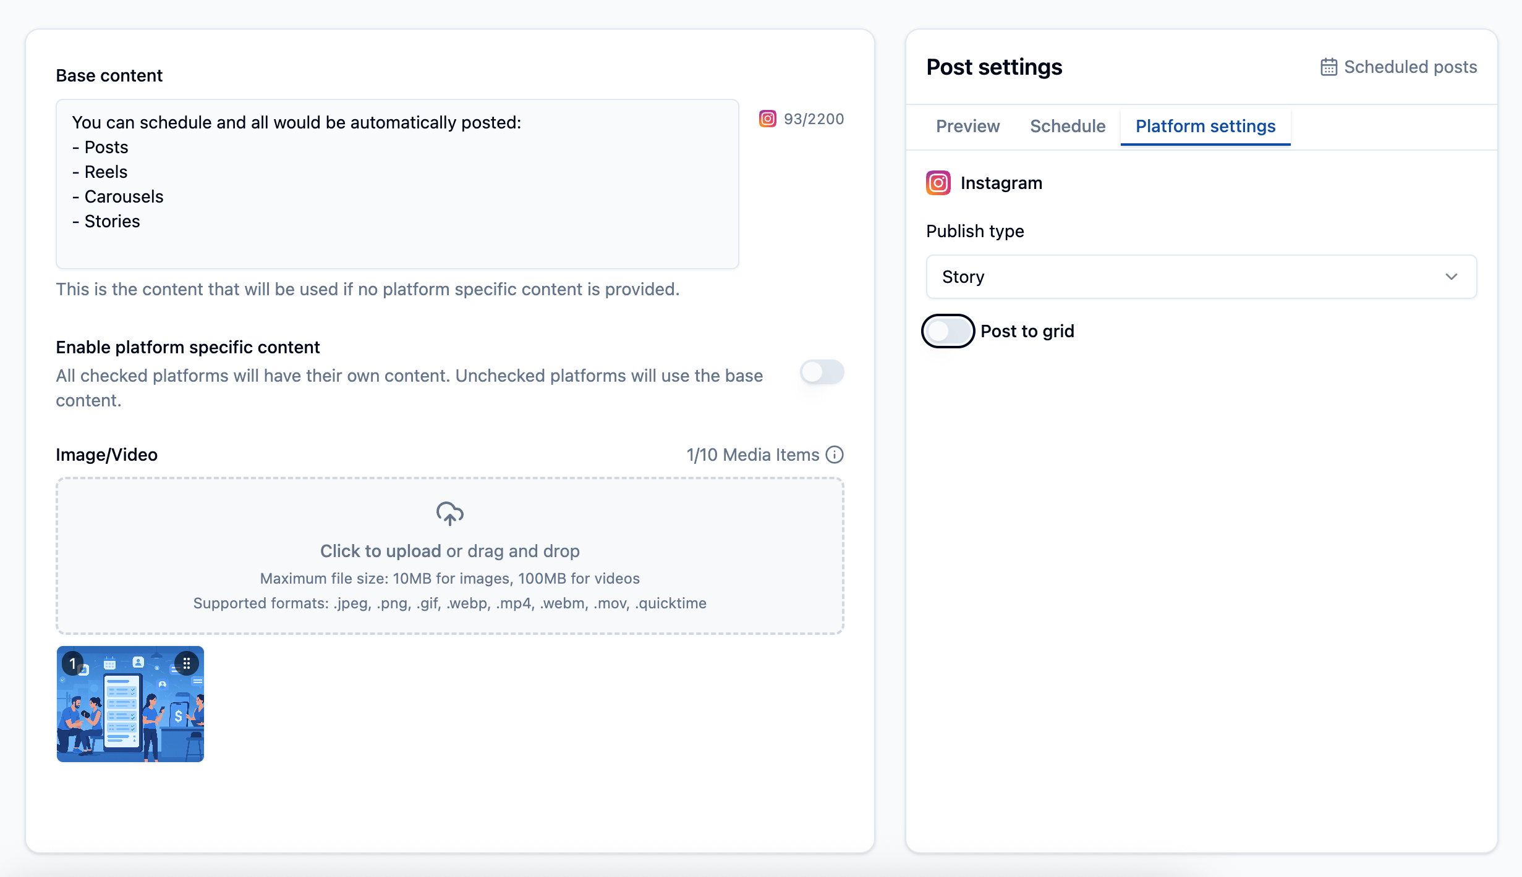Click the Click to upload link
Screen dimensions: 1522x877
379,550
